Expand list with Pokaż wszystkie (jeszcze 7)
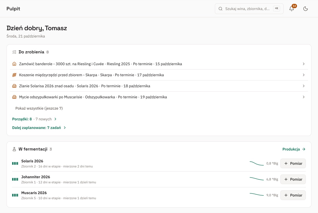 (39, 108)
